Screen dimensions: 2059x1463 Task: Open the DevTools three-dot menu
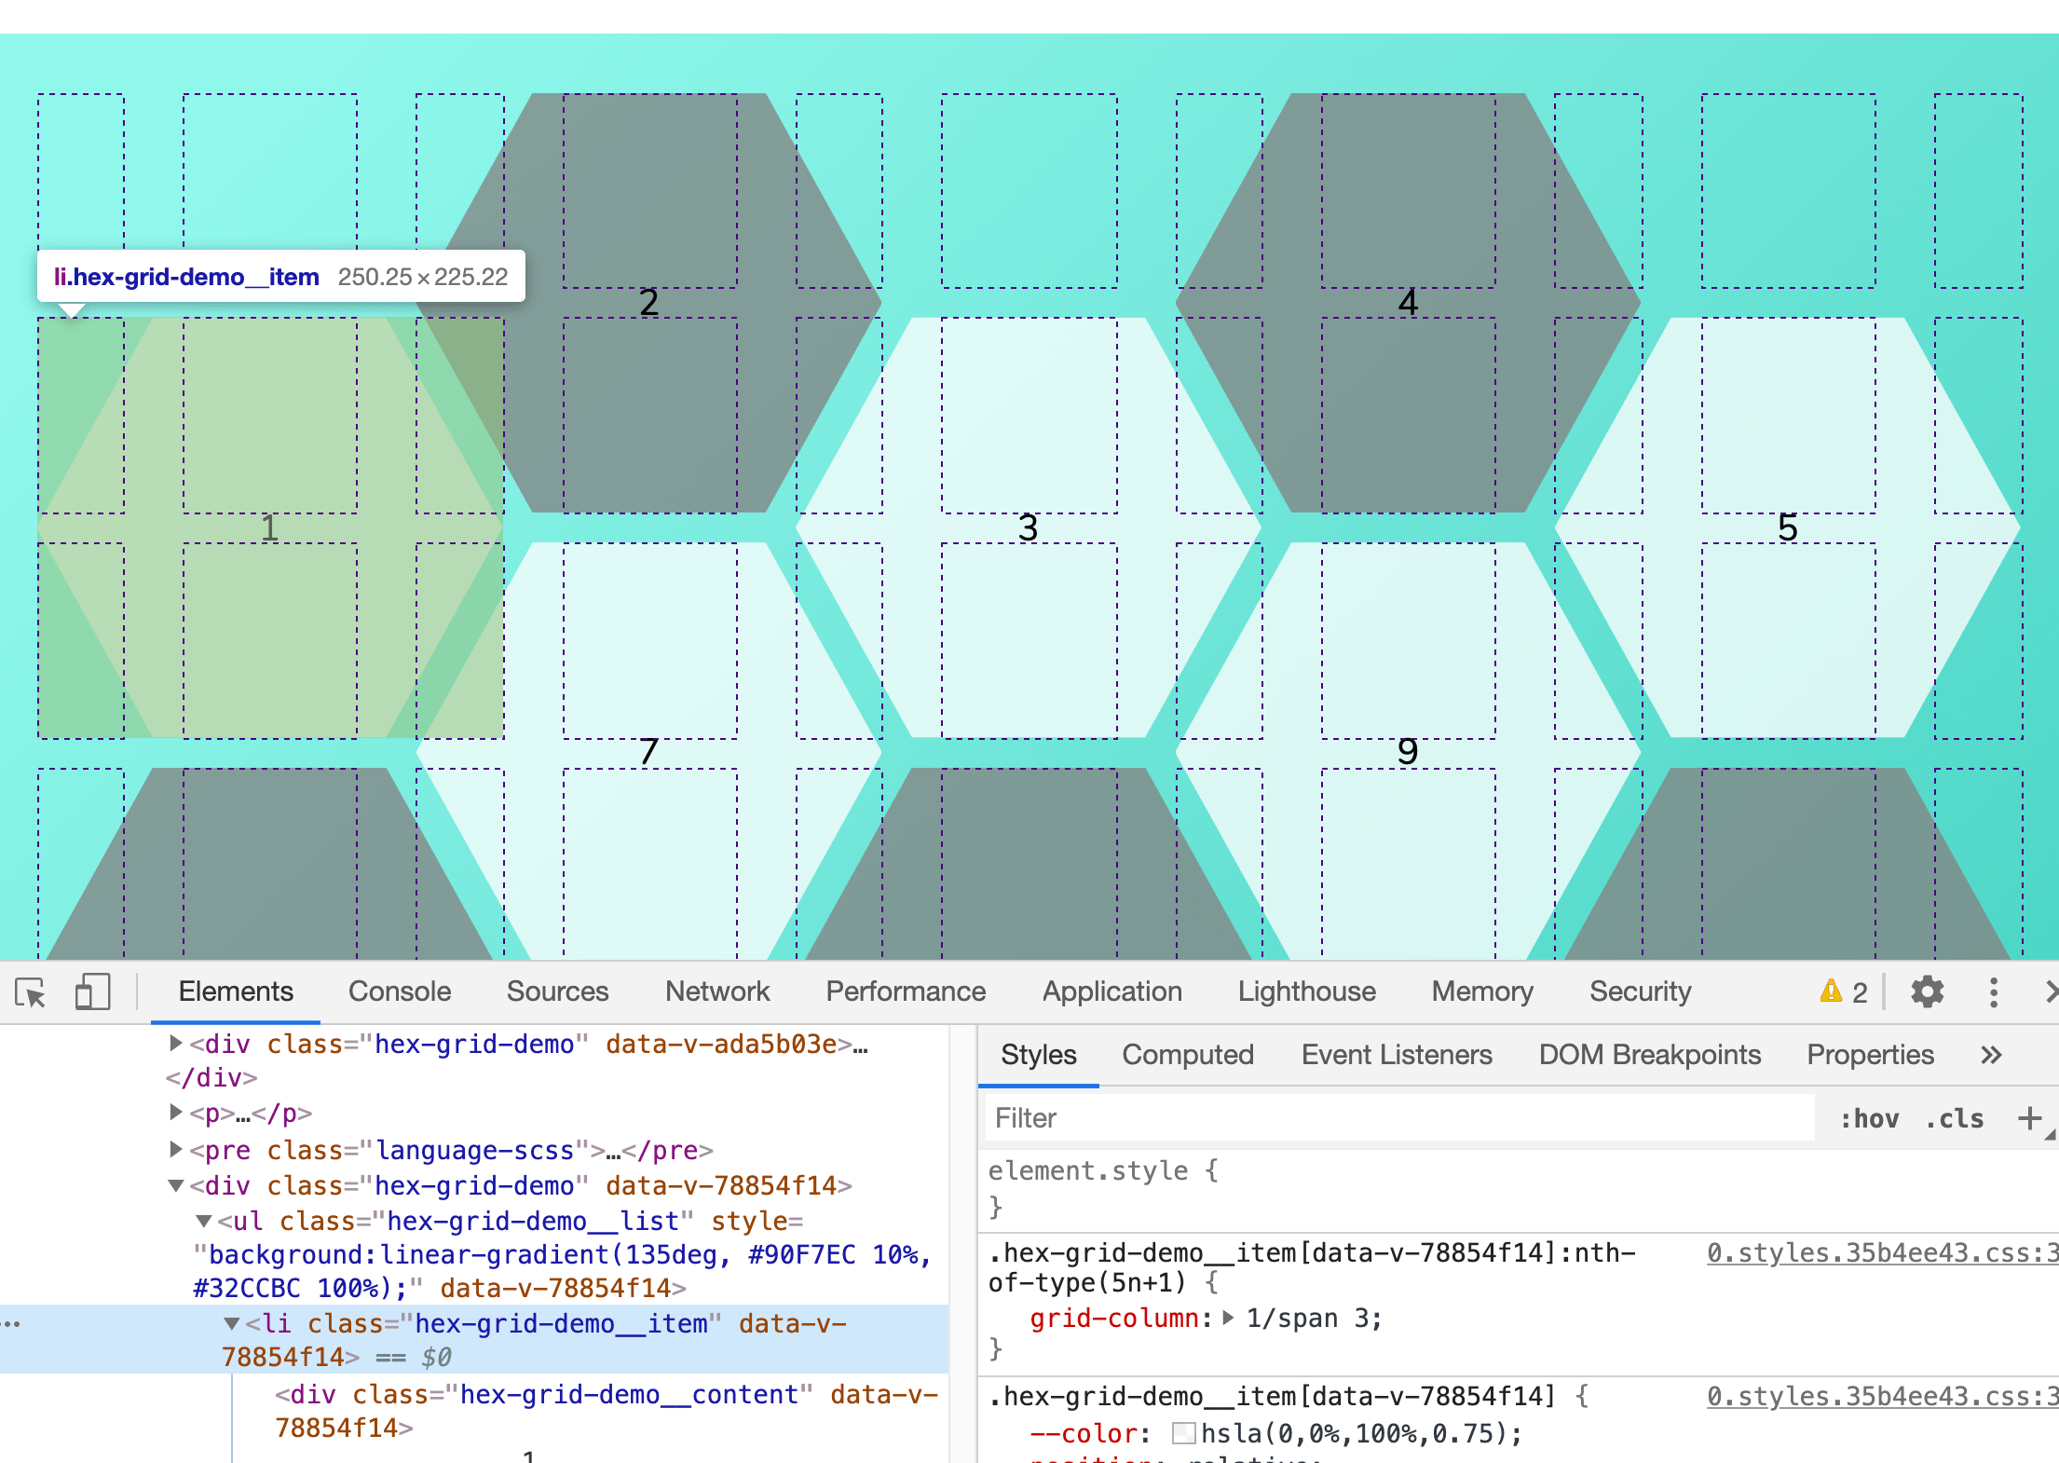[1994, 992]
